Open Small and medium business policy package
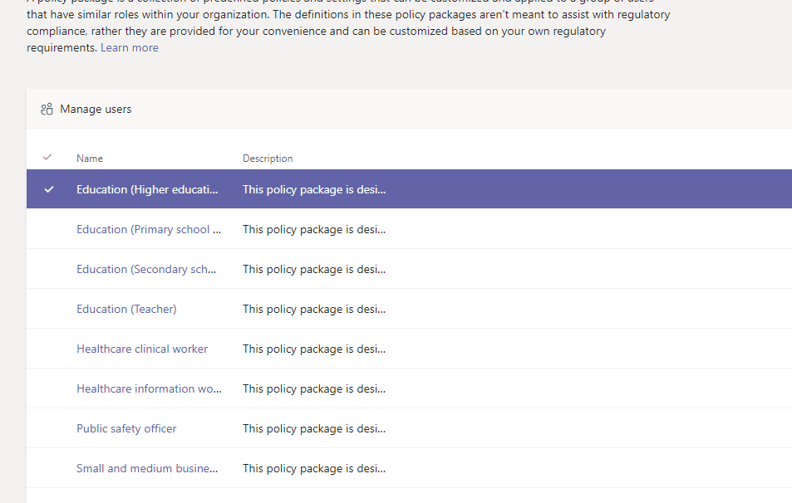 [147, 468]
